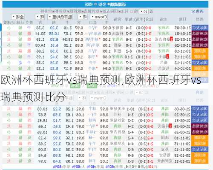The height and width of the screenshot is (170, 213).
Task: Click 欧洲预选 type cell for Spain 21-04-01 match
Action: pyautogui.click(x=200, y=34)
